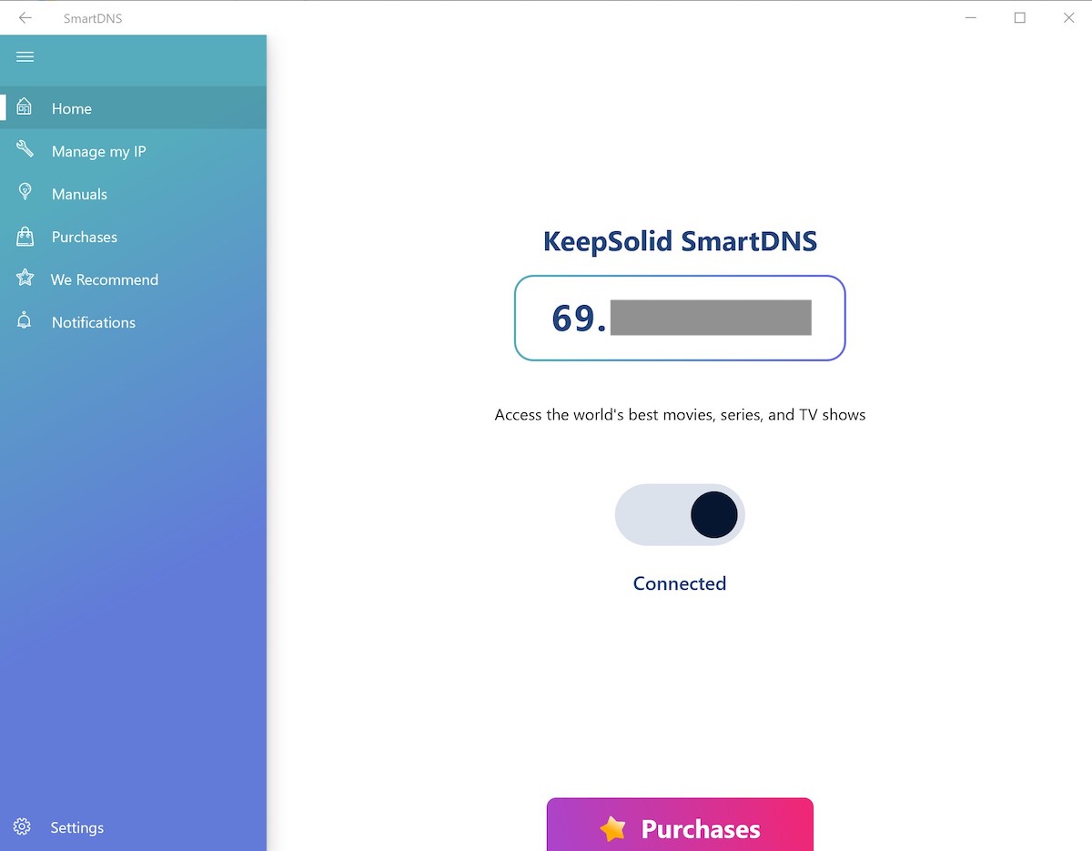
Task: Collapse the sidebar with hamburger icon
Action: click(25, 57)
